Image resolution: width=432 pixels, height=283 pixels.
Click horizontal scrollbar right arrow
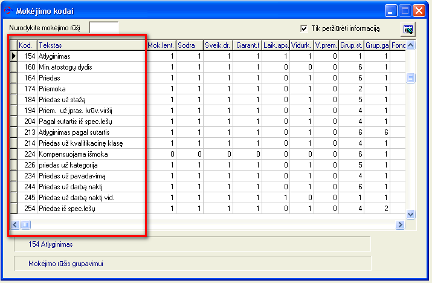coord(400,225)
